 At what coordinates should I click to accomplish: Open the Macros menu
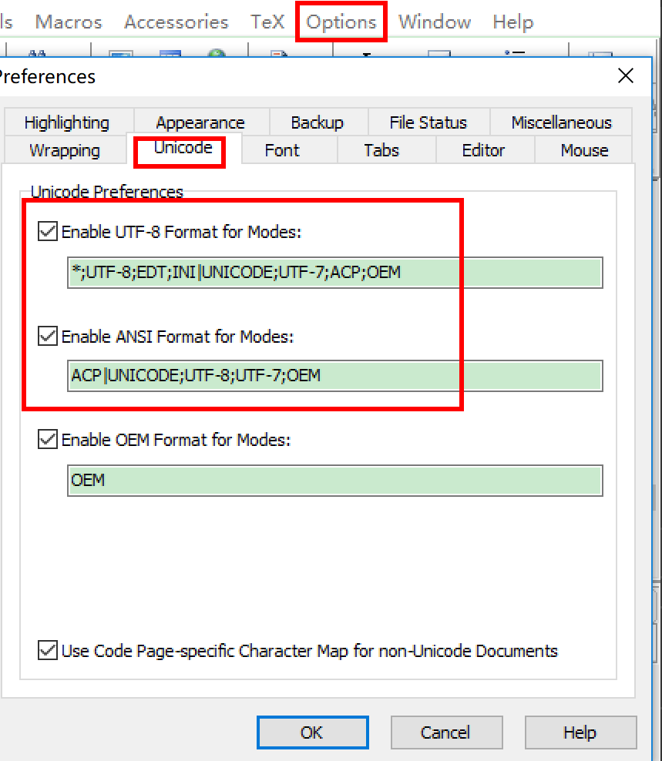69,22
